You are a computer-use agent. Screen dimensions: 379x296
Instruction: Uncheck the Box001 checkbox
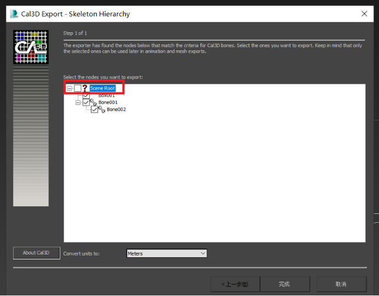(x=86, y=95)
